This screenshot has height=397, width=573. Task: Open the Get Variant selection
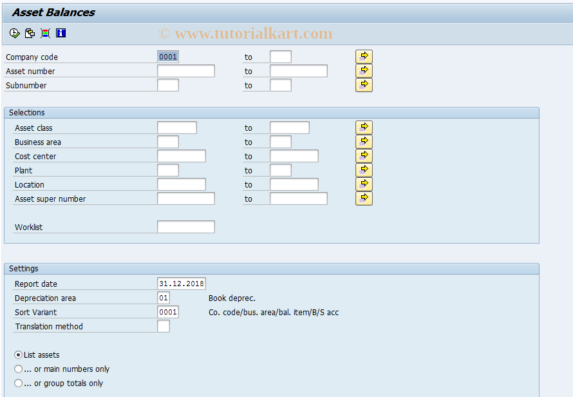[x=30, y=33]
